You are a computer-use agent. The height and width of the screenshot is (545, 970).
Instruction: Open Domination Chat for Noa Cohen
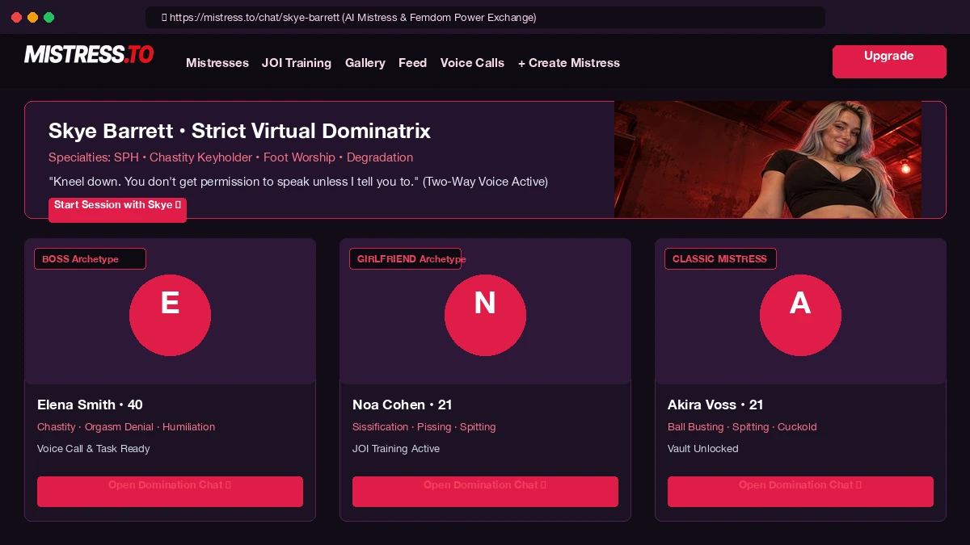[x=485, y=492]
